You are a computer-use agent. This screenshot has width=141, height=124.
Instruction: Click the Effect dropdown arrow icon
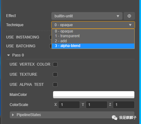pos(118,16)
